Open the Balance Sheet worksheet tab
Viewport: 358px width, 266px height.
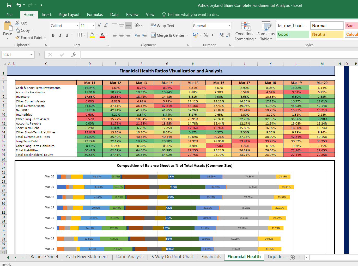44,257
